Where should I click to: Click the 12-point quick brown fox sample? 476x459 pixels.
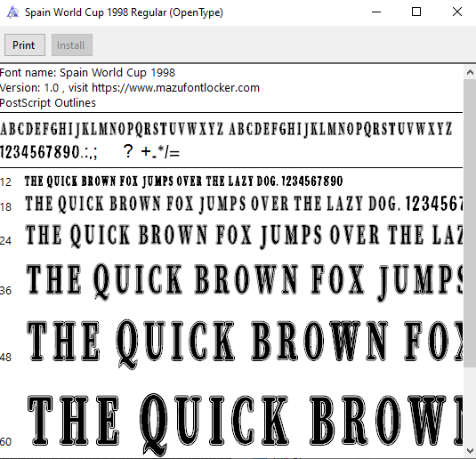pos(183,181)
